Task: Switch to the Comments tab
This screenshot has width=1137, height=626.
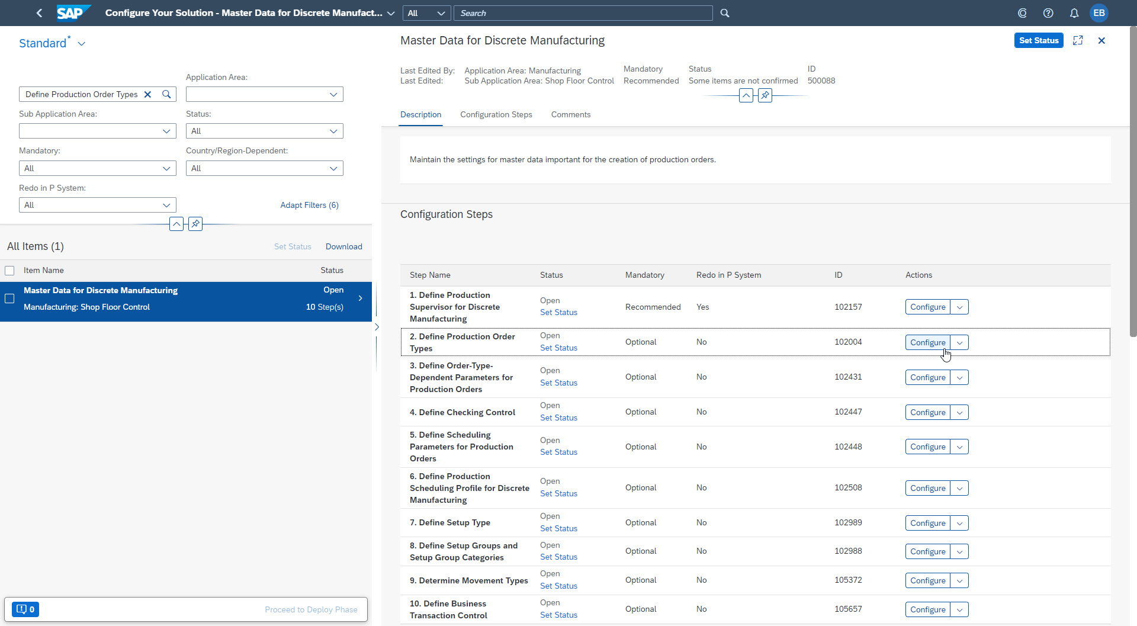Action: pyautogui.click(x=571, y=114)
